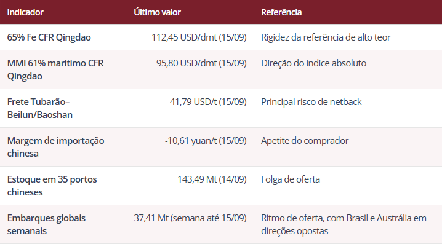Click Estoque em 35 portos chineses label

[52, 186]
